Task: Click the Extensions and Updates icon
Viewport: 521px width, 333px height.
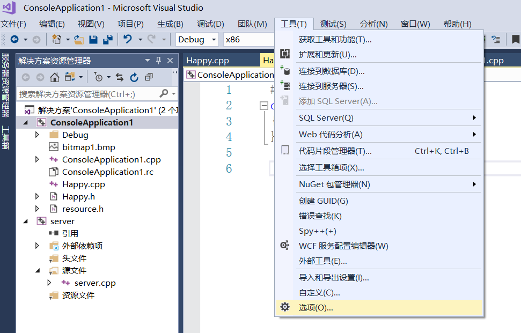Action: point(285,54)
